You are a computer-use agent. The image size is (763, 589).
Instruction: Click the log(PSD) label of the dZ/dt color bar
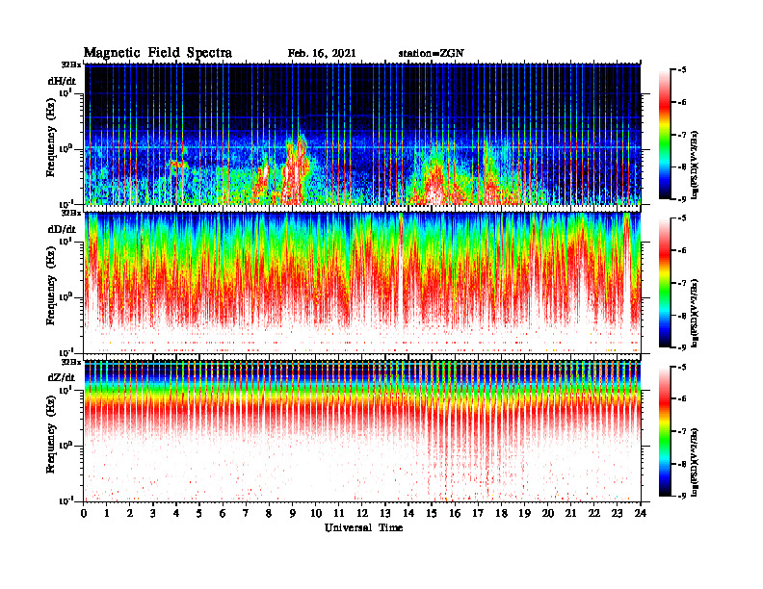pos(696,462)
